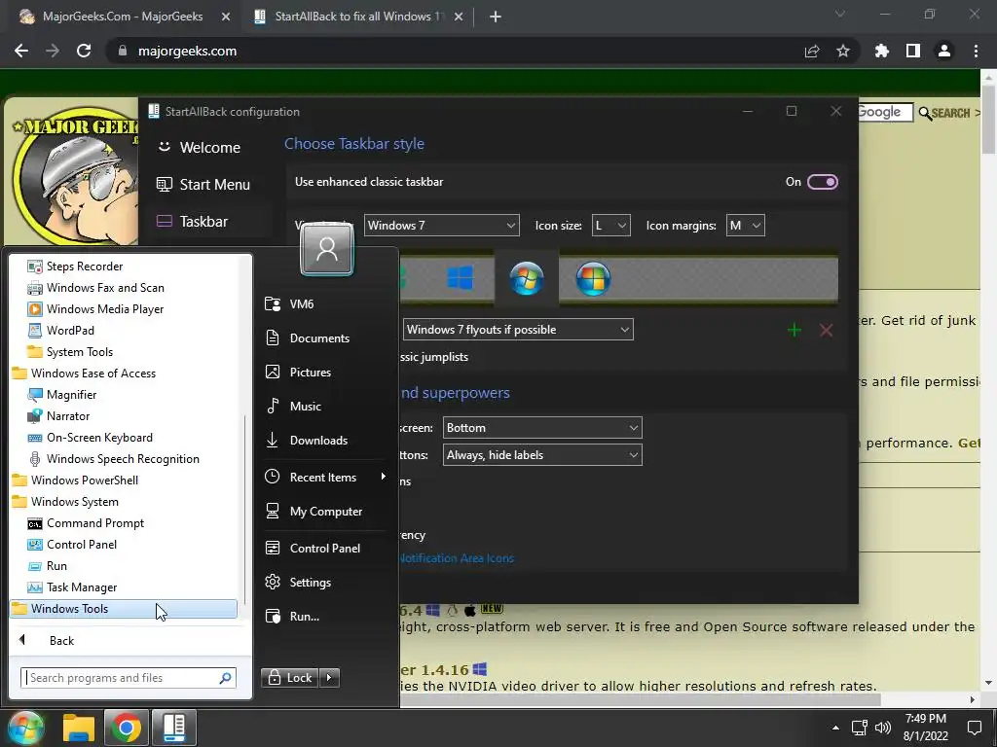Open the taskbar location Bottom dropdown
Screen dimensions: 997x747
542,428
